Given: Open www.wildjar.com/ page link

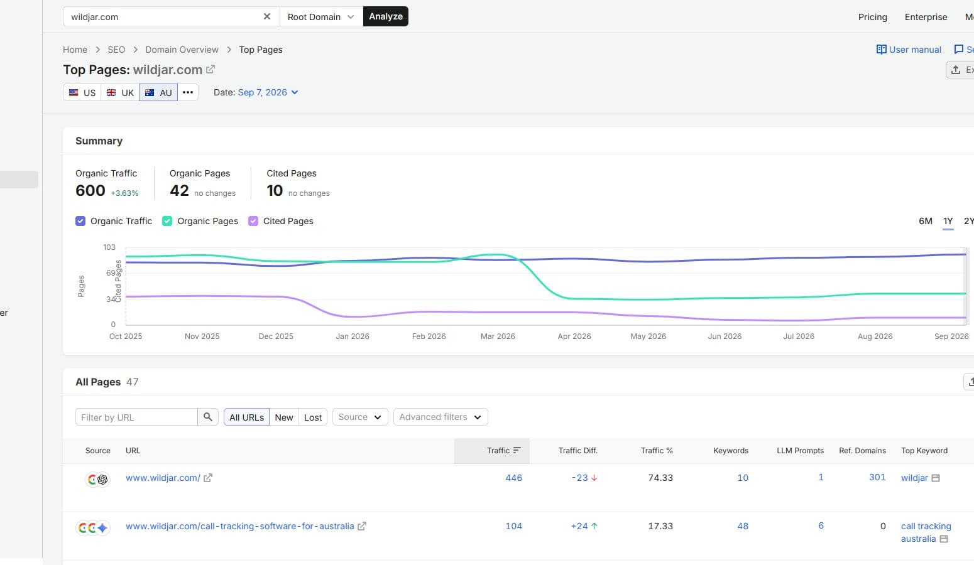Looking at the screenshot, I should coord(163,478).
